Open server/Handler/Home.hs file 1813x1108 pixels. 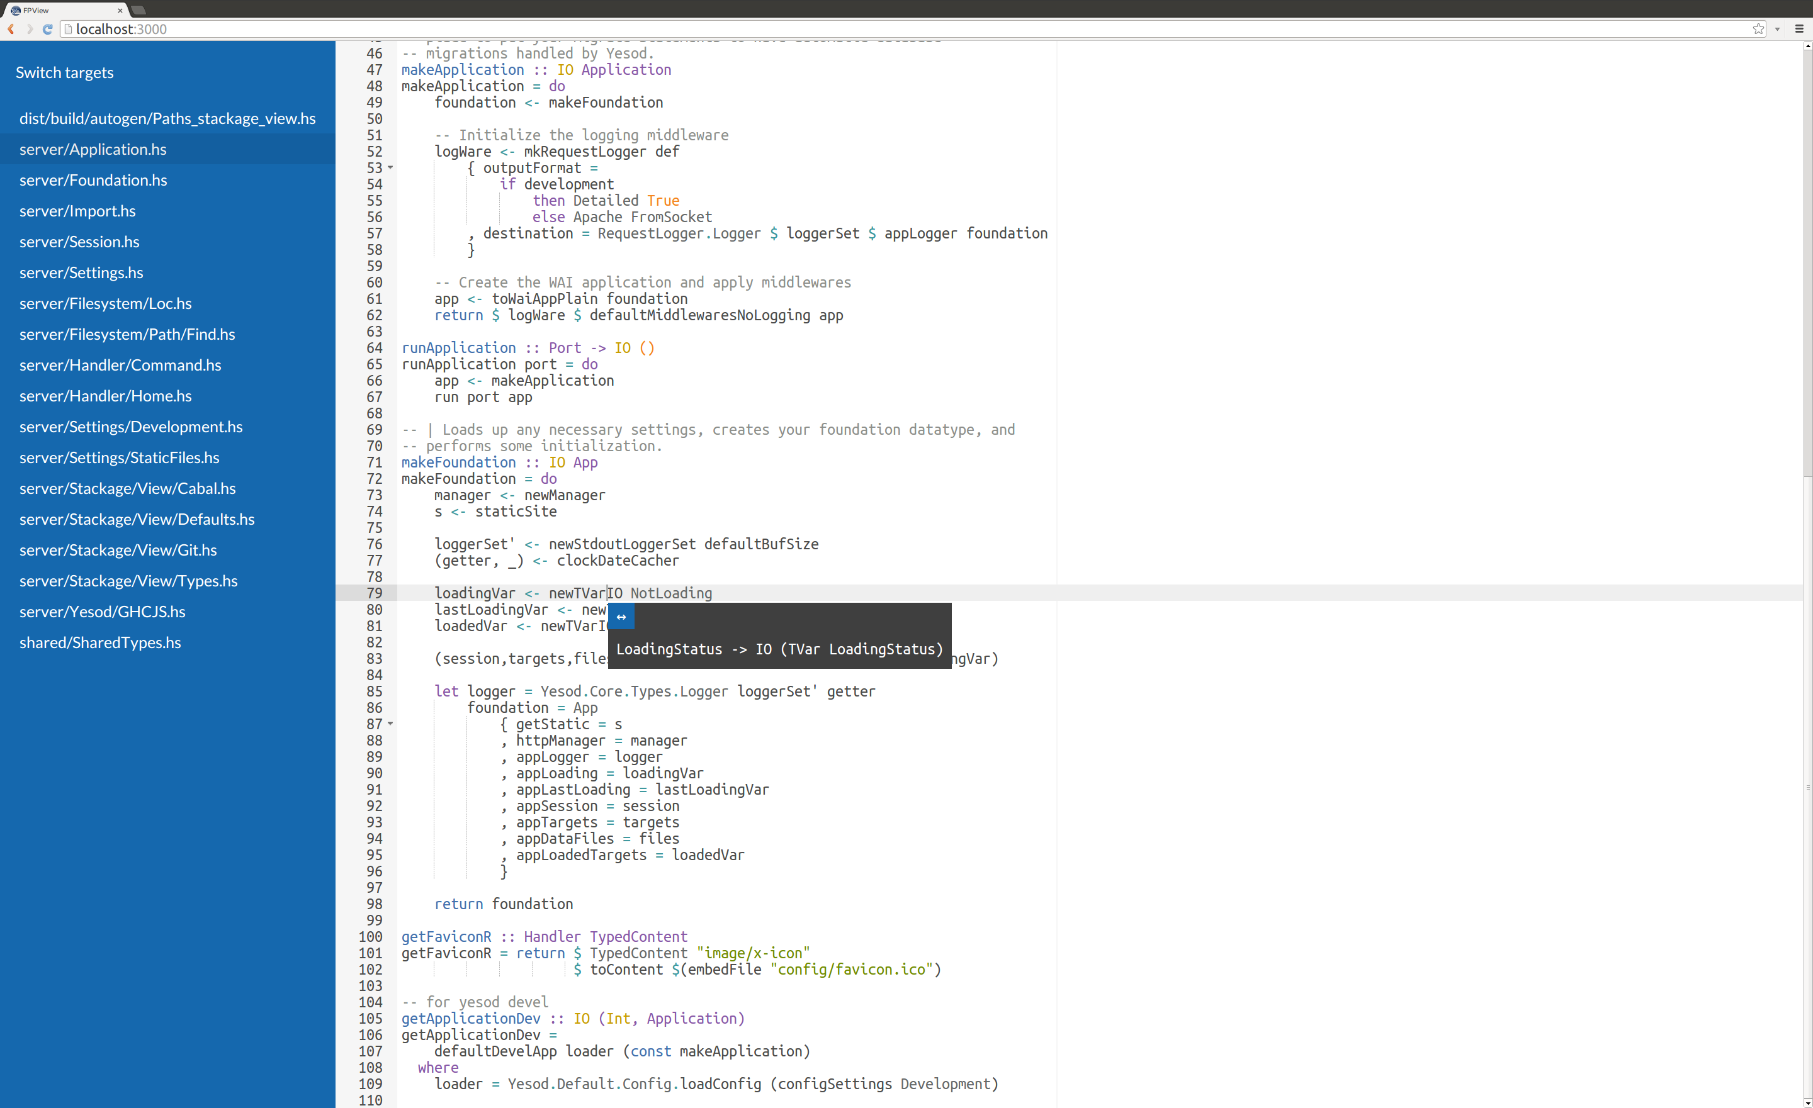[x=105, y=396]
